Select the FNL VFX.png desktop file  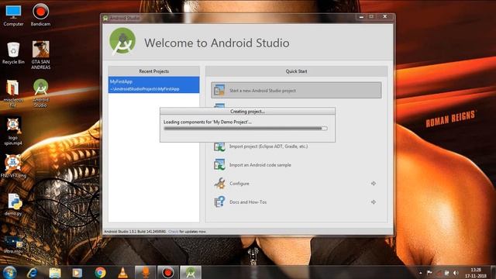point(13,166)
